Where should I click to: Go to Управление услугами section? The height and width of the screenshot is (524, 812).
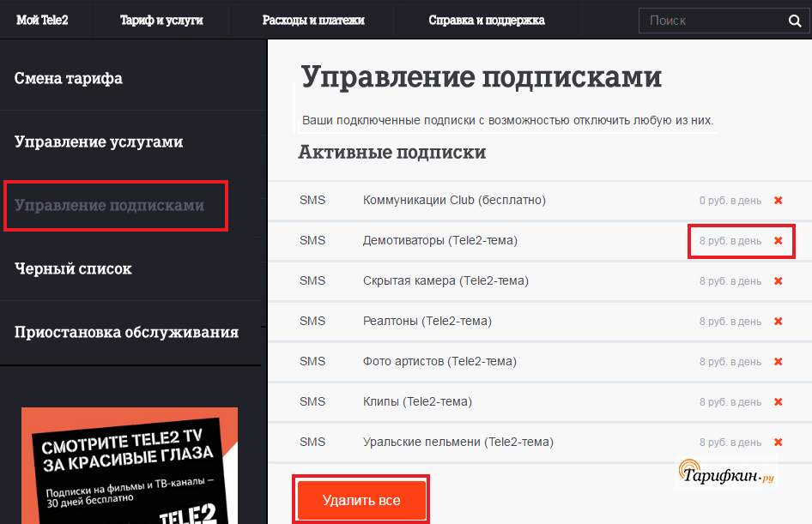click(x=99, y=142)
